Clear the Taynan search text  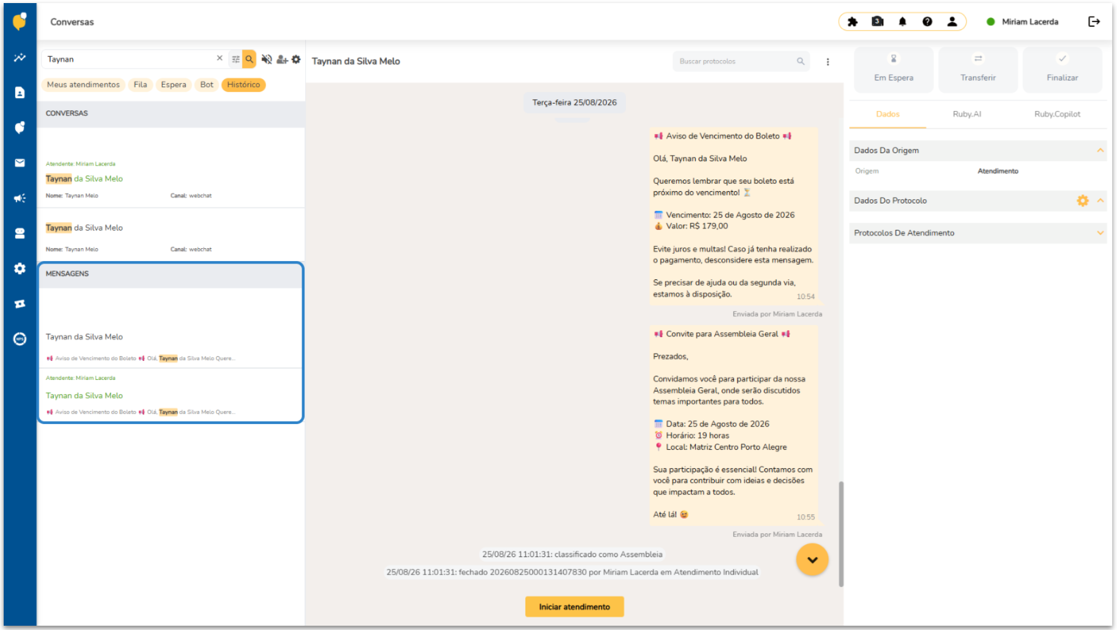(x=219, y=58)
